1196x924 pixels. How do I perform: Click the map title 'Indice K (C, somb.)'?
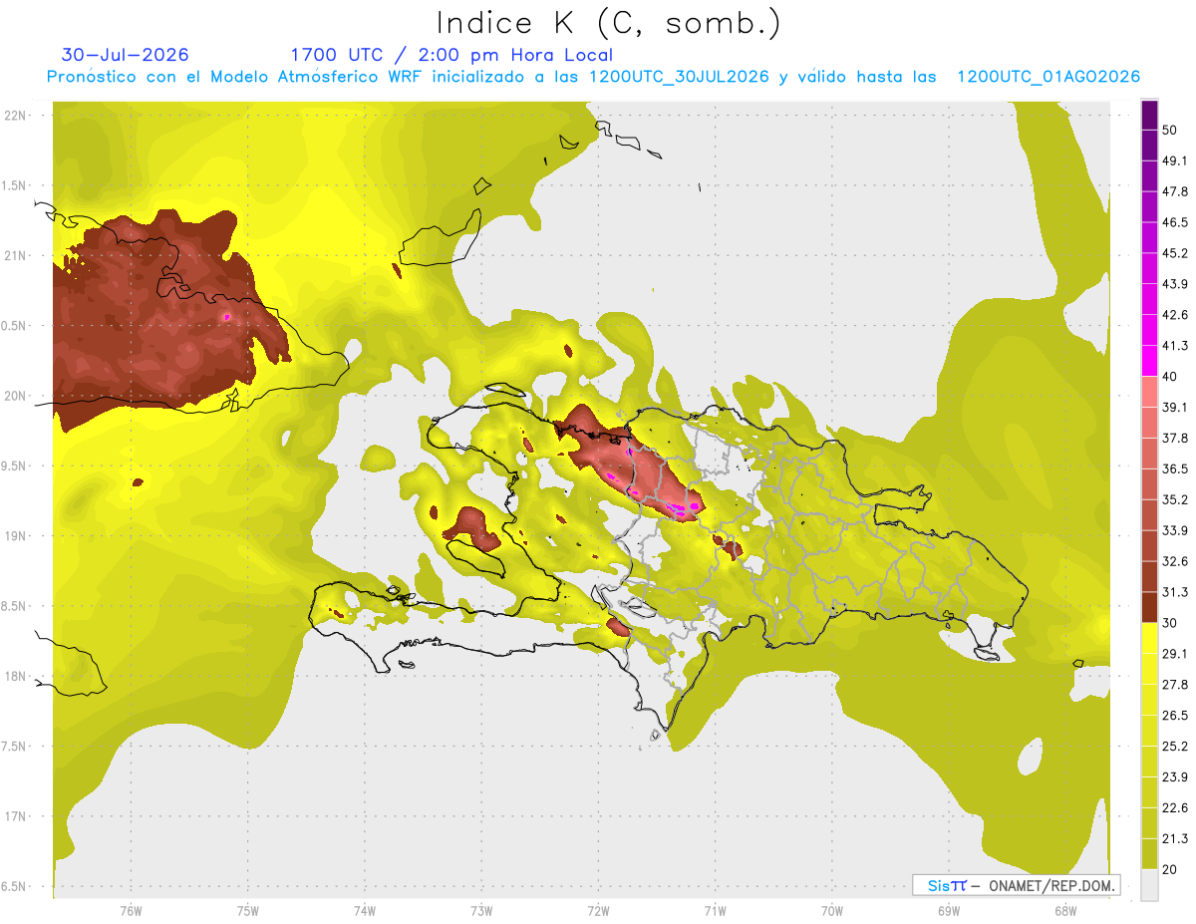[x=608, y=23]
